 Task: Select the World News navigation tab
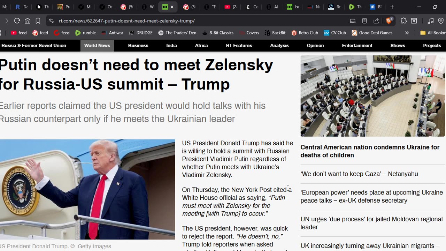click(x=97, y=46)
